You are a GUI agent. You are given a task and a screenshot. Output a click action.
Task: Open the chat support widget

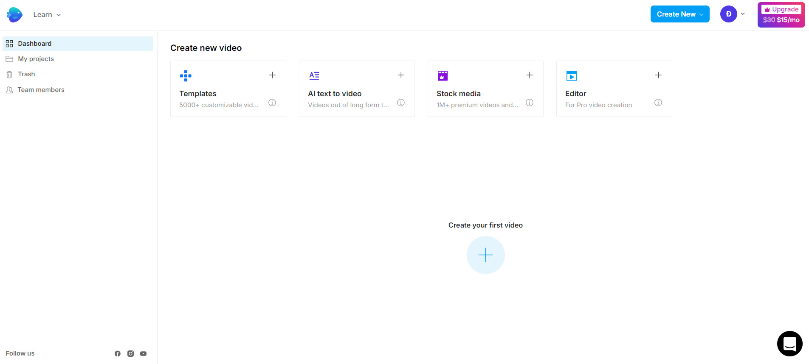click(790, 344)
